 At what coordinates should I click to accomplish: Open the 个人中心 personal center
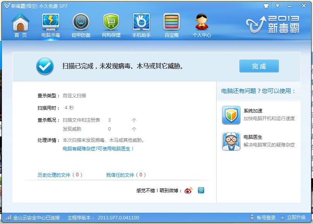201,25
